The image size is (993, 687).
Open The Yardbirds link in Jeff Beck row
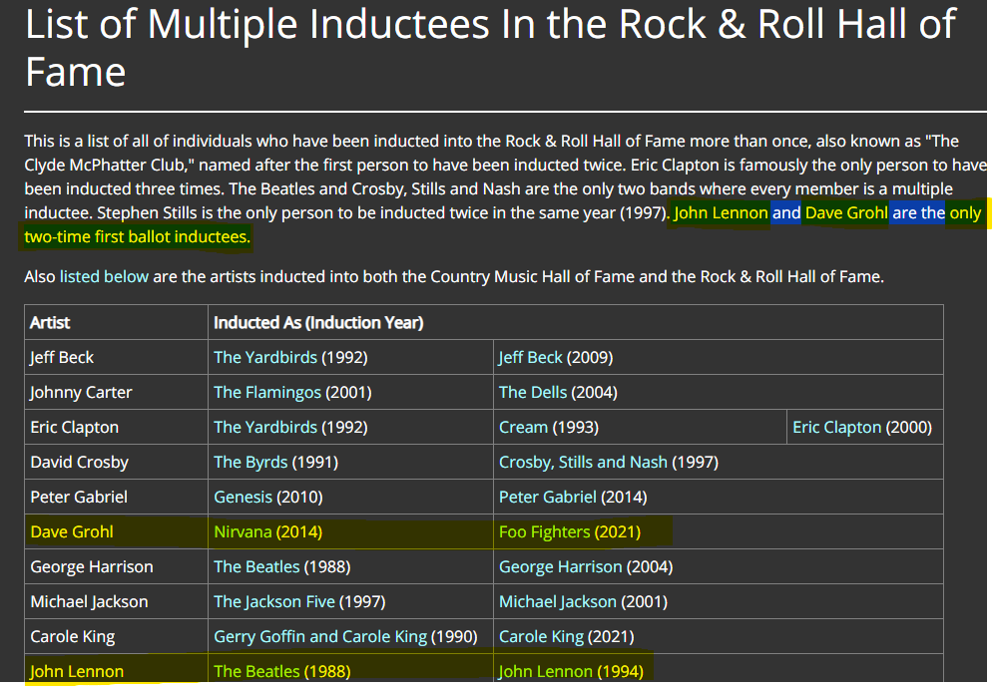pos(265,357)
